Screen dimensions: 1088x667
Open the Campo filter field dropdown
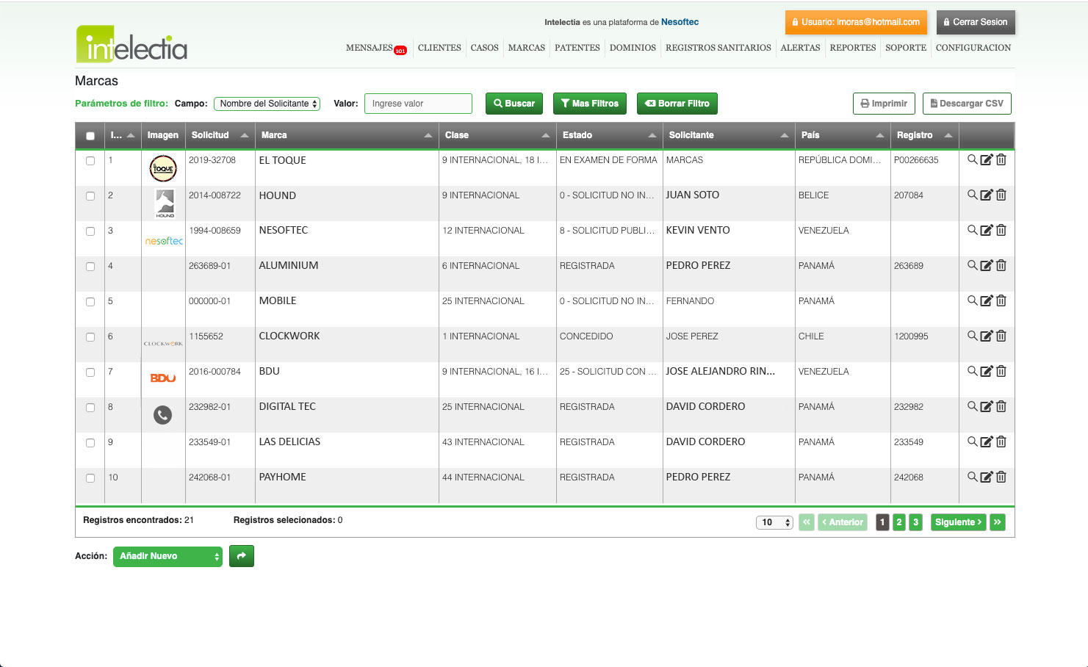[x=267, y=104]
